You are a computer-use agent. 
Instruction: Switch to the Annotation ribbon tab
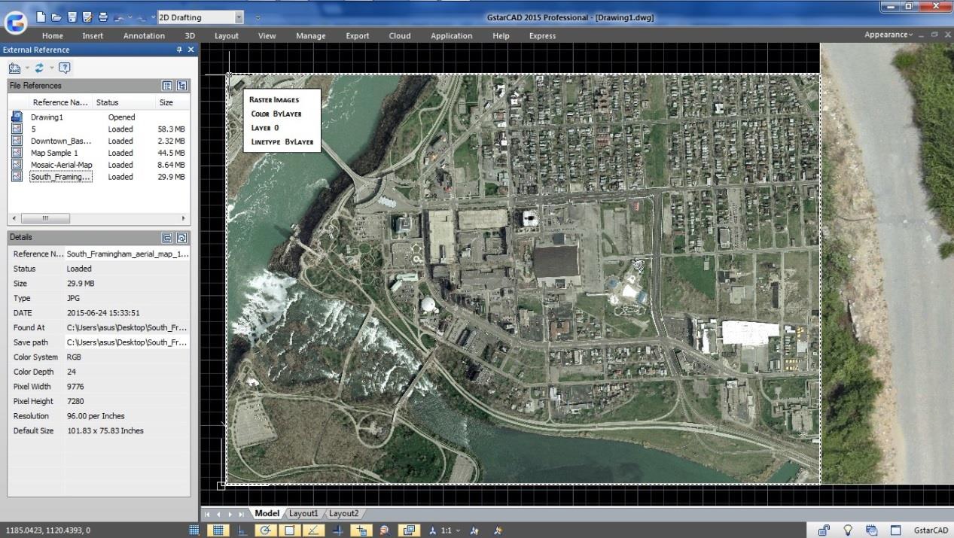143,35
